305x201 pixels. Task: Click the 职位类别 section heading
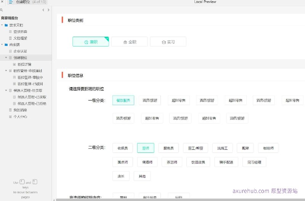pyautogui.click(x=75, y=20)
